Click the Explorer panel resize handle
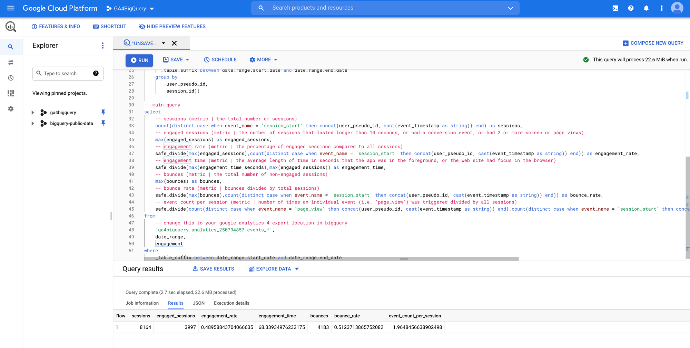Viewport: 690px width, 348px height. pyautogui.click(x=111, y=216)
